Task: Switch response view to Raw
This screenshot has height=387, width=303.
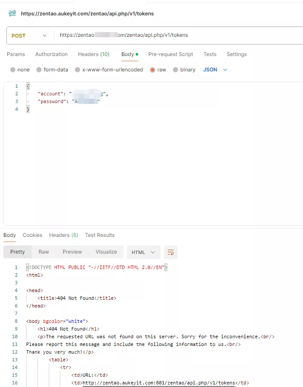Action: (x=44, y=252)
